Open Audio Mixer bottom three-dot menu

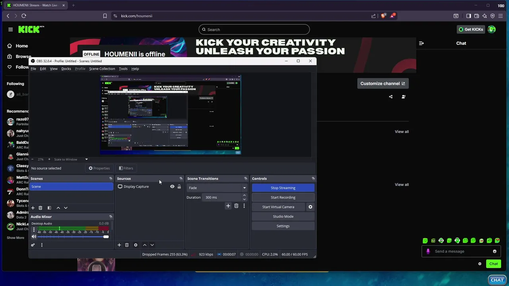(x=42, y=245)
